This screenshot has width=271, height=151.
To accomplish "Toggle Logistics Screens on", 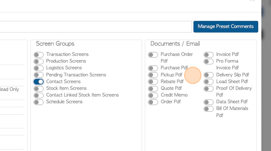I will point(39,68).
